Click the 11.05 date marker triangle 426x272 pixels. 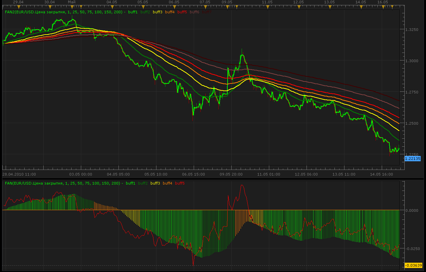(x=267, y=7)
